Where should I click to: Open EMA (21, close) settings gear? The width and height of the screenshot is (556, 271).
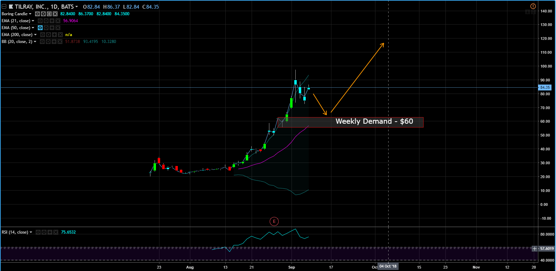tap(46, 21)
